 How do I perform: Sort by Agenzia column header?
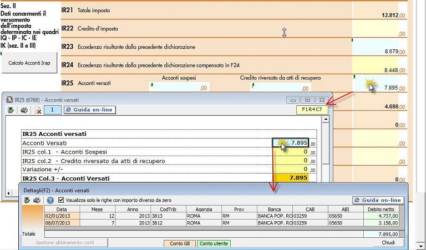204,209
